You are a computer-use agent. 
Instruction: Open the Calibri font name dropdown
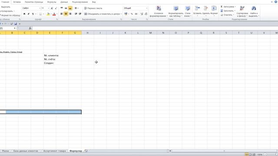40,8
